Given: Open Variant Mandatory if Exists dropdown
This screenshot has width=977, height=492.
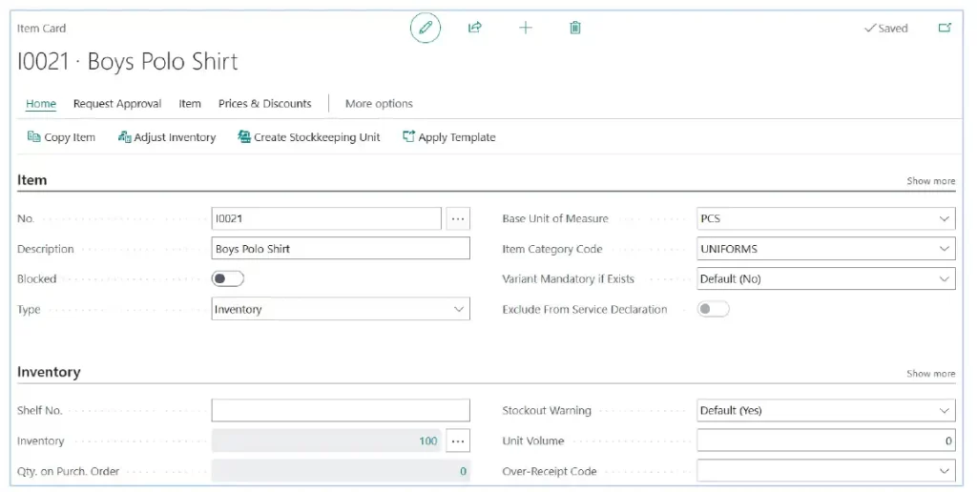Looking at the screenshot, I should coord(825,279).
